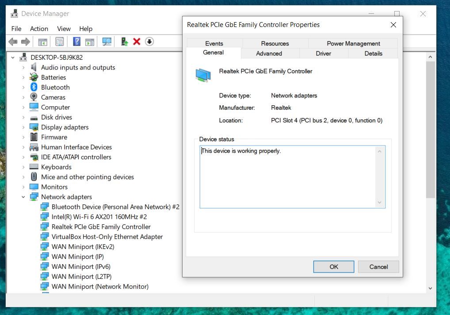The height and width of the screenshot is (315, 450).
Task: Click the Device Manager title bar icon
Action: click(x=14, y=14)
